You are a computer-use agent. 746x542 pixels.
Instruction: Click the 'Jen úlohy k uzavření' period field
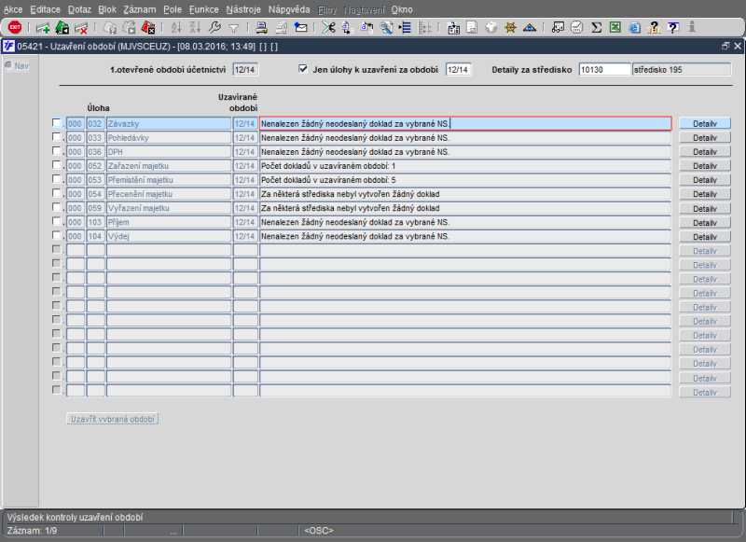click(x=458, y=69)
